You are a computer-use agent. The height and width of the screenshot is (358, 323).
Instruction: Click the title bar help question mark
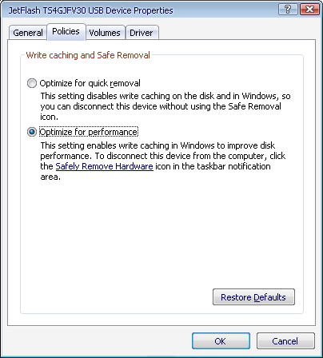point(288,10)
